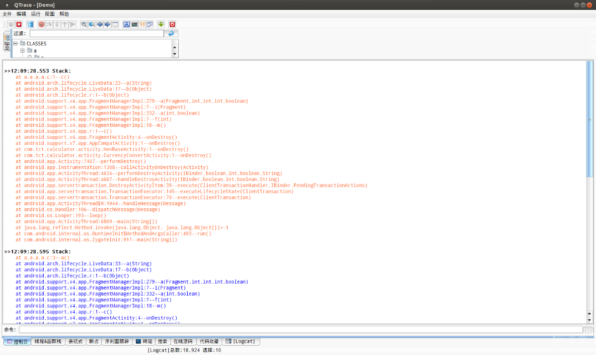Switch to the 终端 tab

(x=144, y=341)
